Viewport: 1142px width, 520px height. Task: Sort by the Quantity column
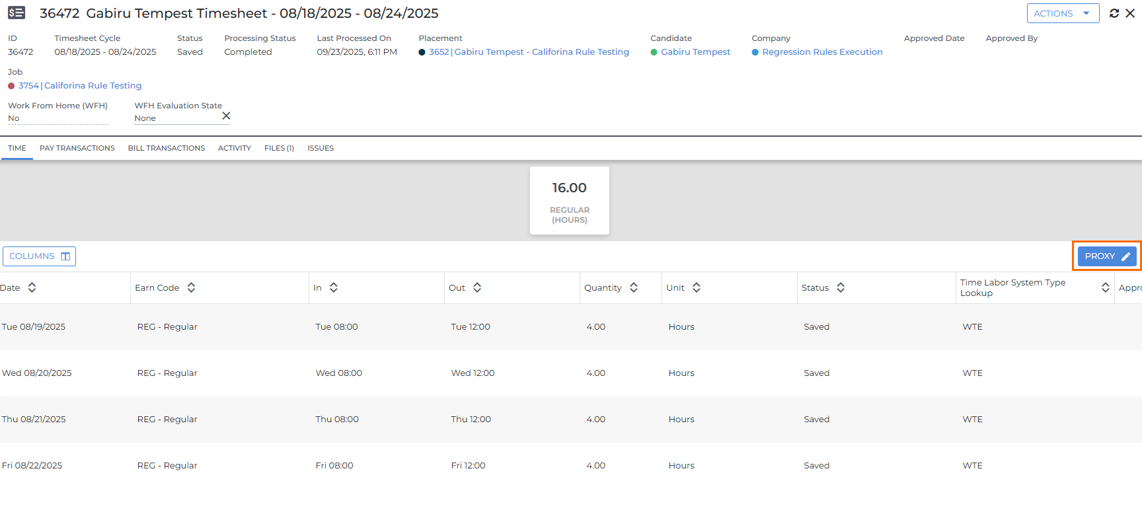coord(634,287)
